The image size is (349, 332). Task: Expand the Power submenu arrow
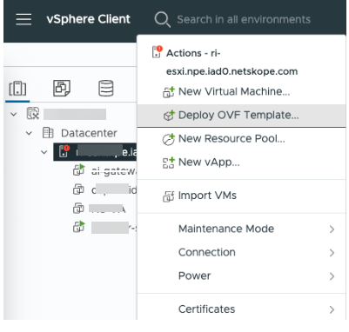[332, 276]
